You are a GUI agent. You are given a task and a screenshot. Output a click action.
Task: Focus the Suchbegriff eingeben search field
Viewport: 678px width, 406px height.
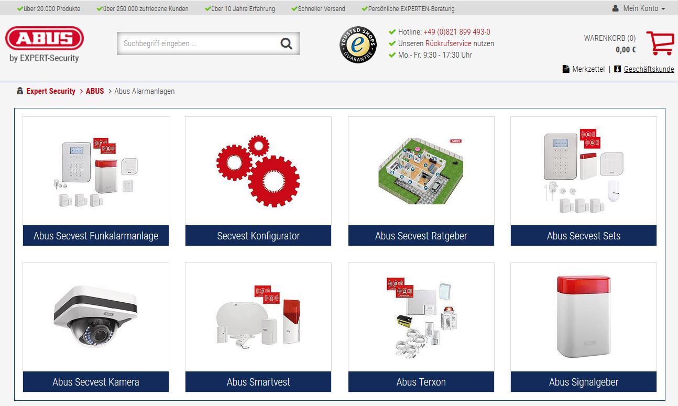pyautogui.click(x=199, y=43)
